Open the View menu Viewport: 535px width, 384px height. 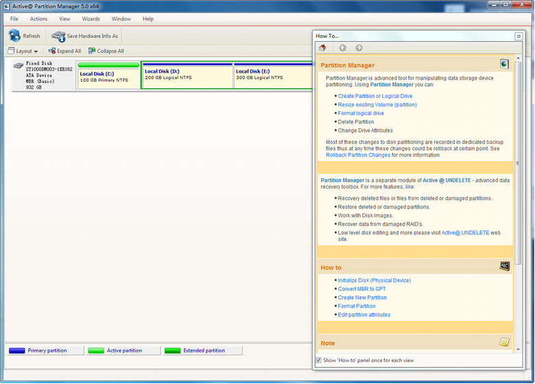pos(64,19)
